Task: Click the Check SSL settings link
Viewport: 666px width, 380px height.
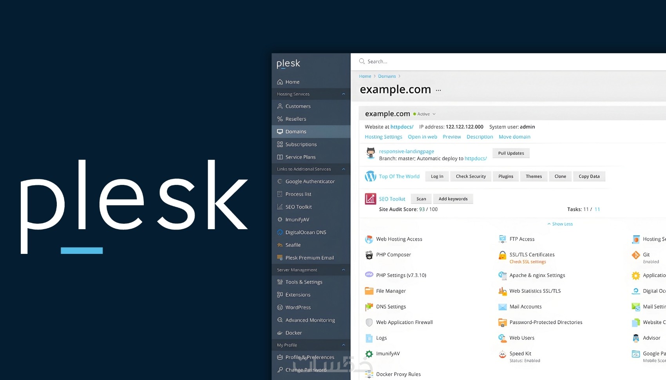Action: [x=528, y=262]
